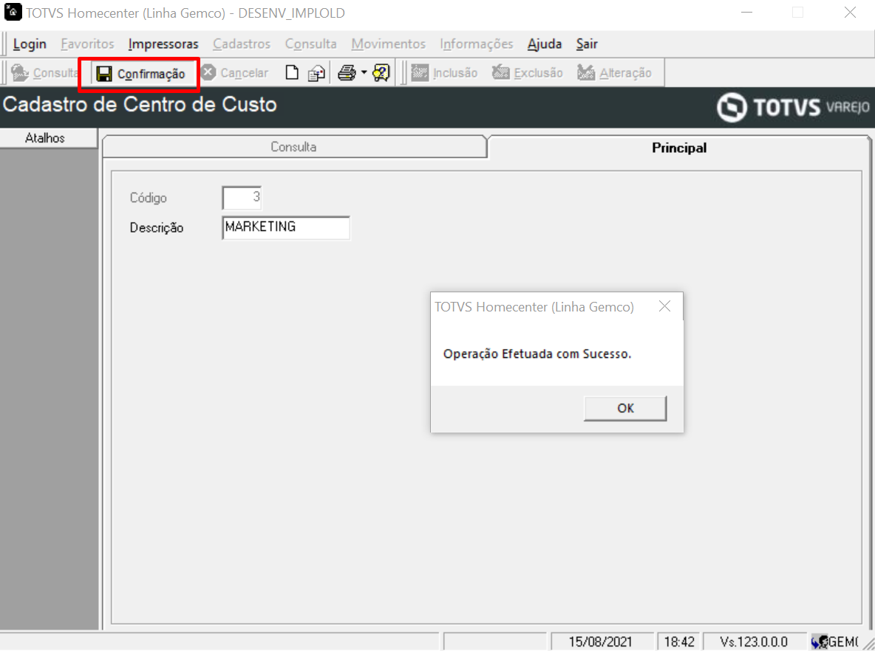Click the Alteração toolbar button
Viewport: 875px width, 651px height.
614,73
